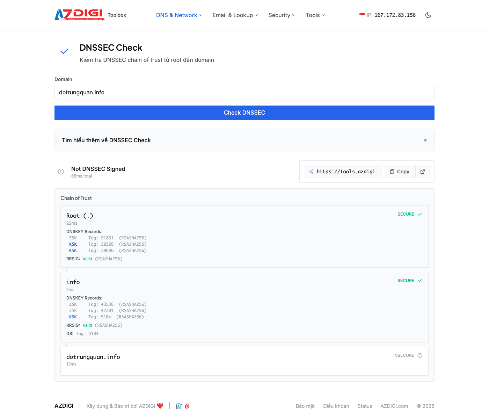Click the info icon beside Not DNSSEC Signed
This screenshot has width=489, height=419.
point(61,172)
